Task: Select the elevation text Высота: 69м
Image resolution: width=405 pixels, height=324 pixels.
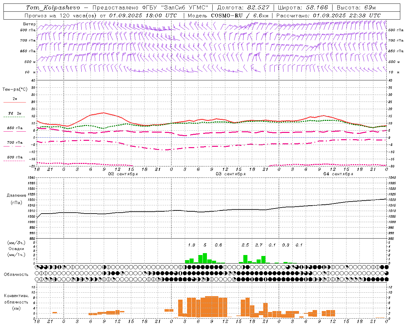Action: pyautogui.click(x=356, y=8)
